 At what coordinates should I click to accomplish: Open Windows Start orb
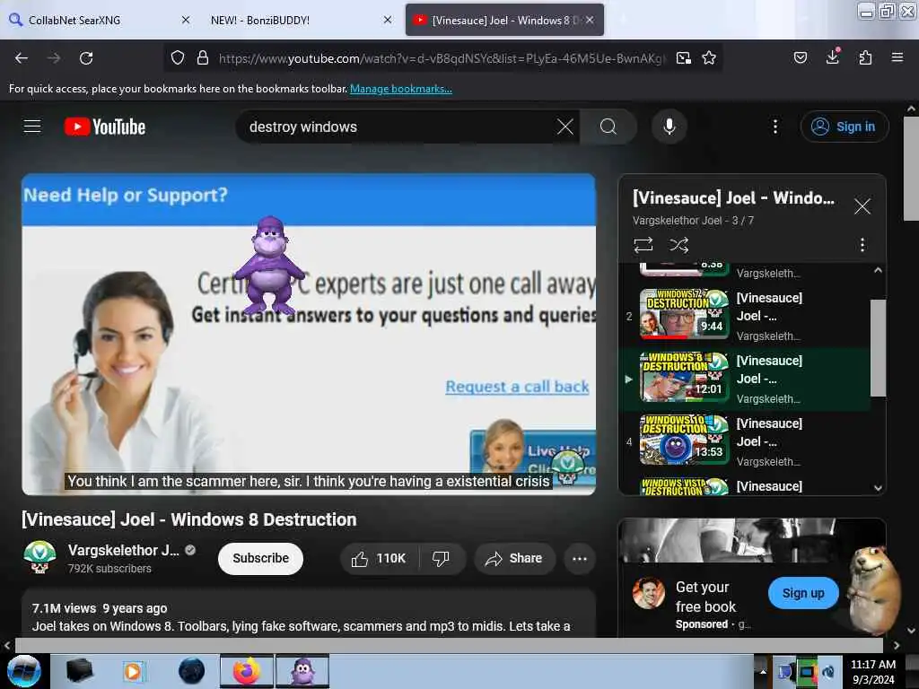(x=23, y=670)
